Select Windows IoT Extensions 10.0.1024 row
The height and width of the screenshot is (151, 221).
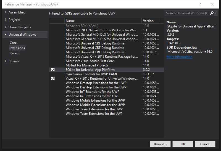point(107,96)
